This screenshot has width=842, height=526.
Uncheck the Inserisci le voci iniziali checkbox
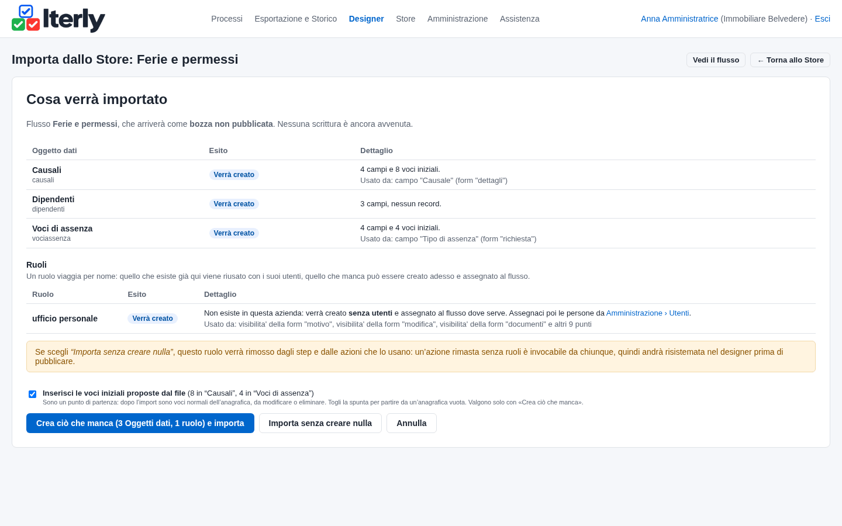33,394
